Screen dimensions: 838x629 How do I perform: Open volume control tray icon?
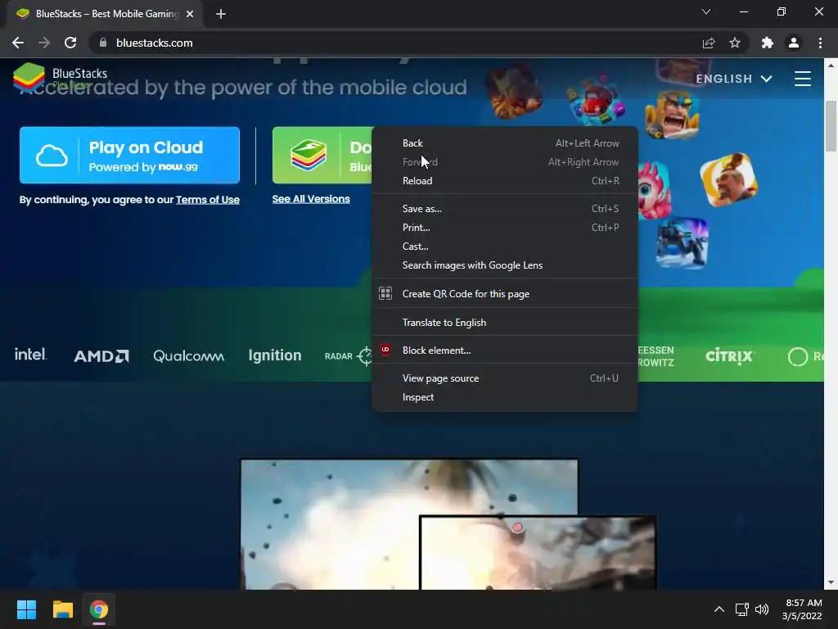tap(762, 609)
